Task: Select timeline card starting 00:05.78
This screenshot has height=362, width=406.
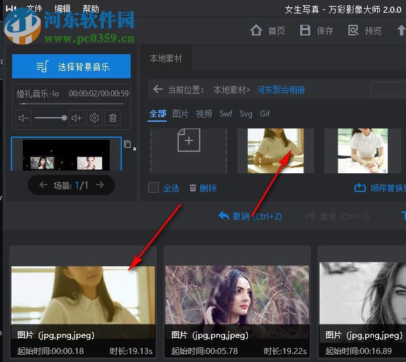Action: pos(237,302)
